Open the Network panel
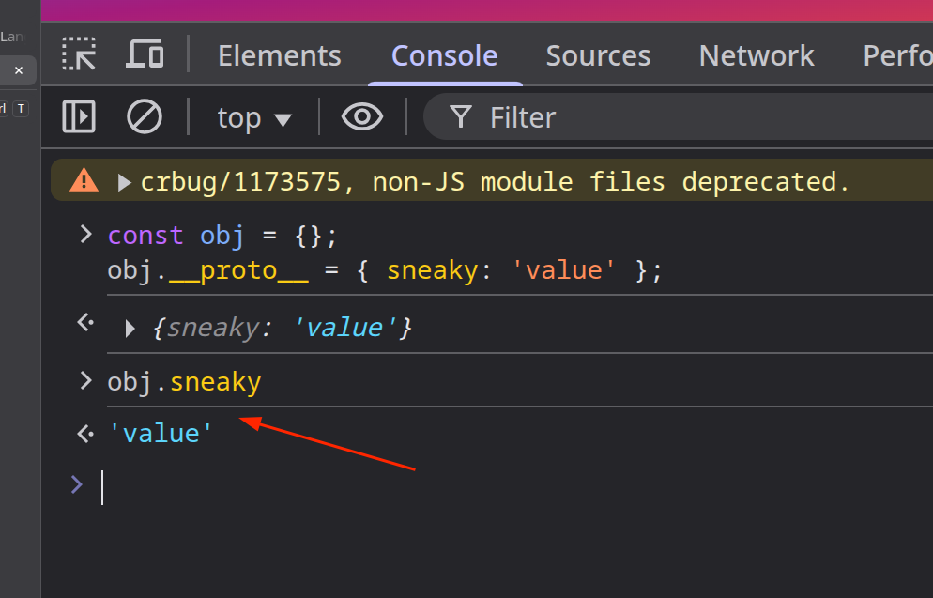 pos(756,55)
